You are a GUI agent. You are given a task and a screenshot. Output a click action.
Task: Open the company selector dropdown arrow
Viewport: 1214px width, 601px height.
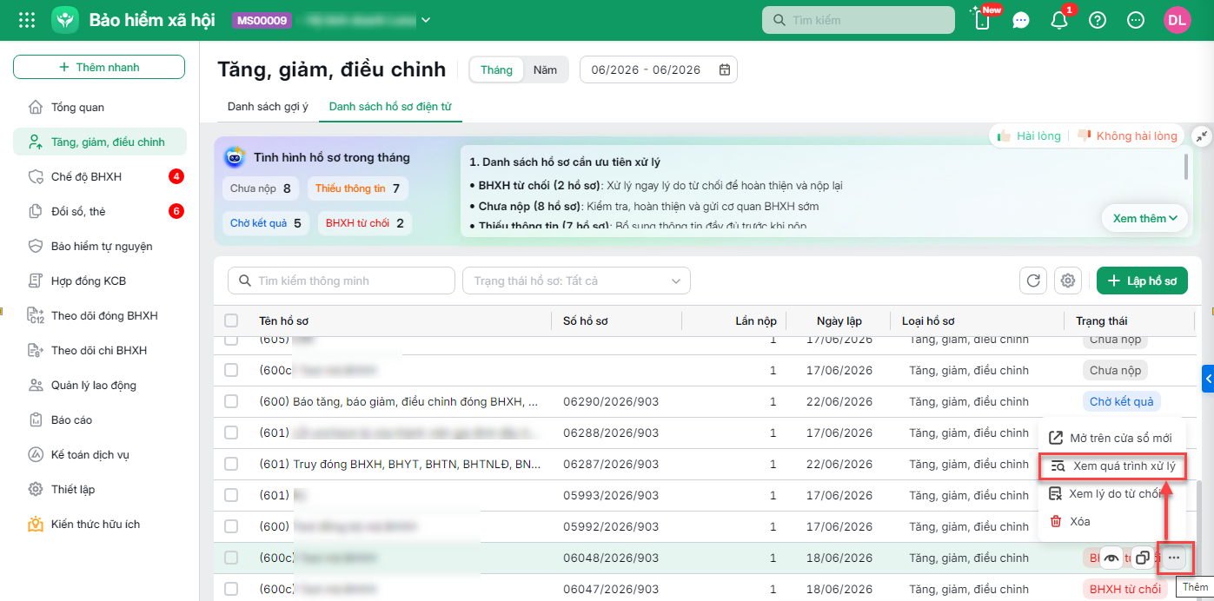tap(425, 20)
